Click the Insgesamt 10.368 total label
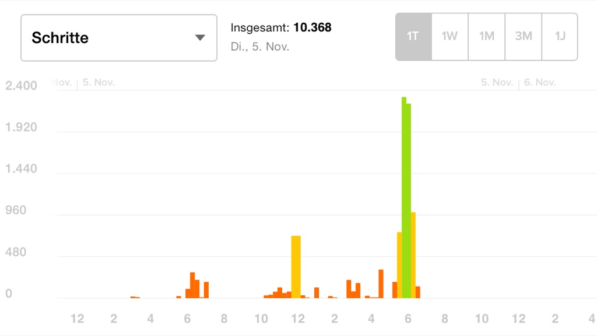 [281, 27]
